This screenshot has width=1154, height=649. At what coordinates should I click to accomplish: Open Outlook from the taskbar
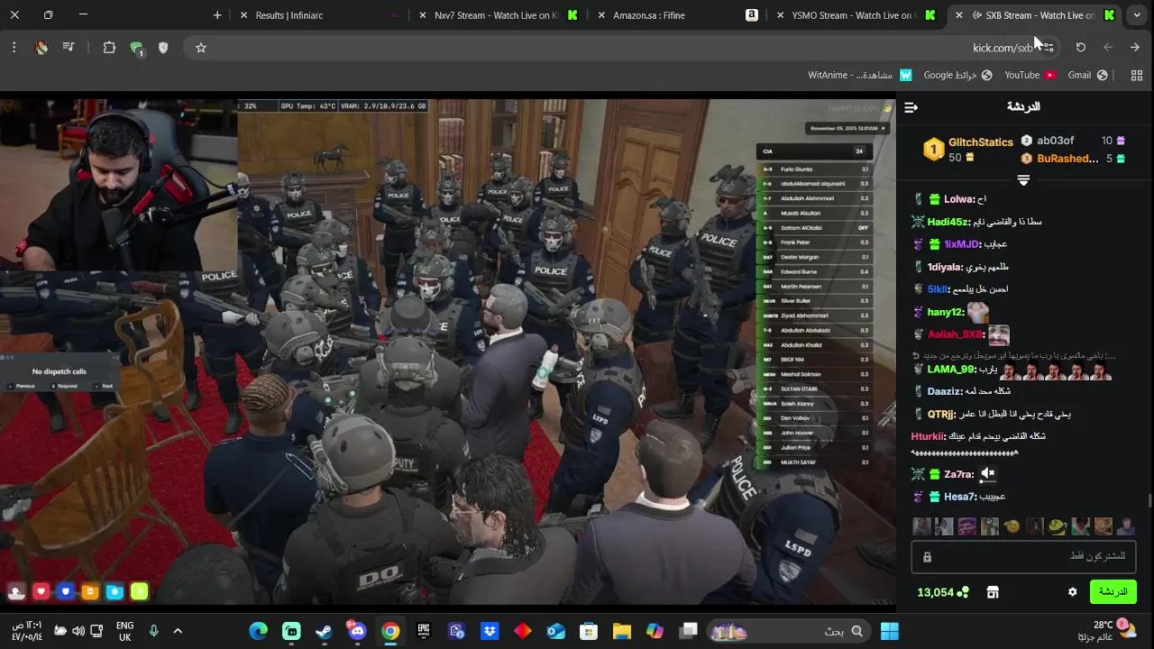pyautogui.click(x=555, y=631)
